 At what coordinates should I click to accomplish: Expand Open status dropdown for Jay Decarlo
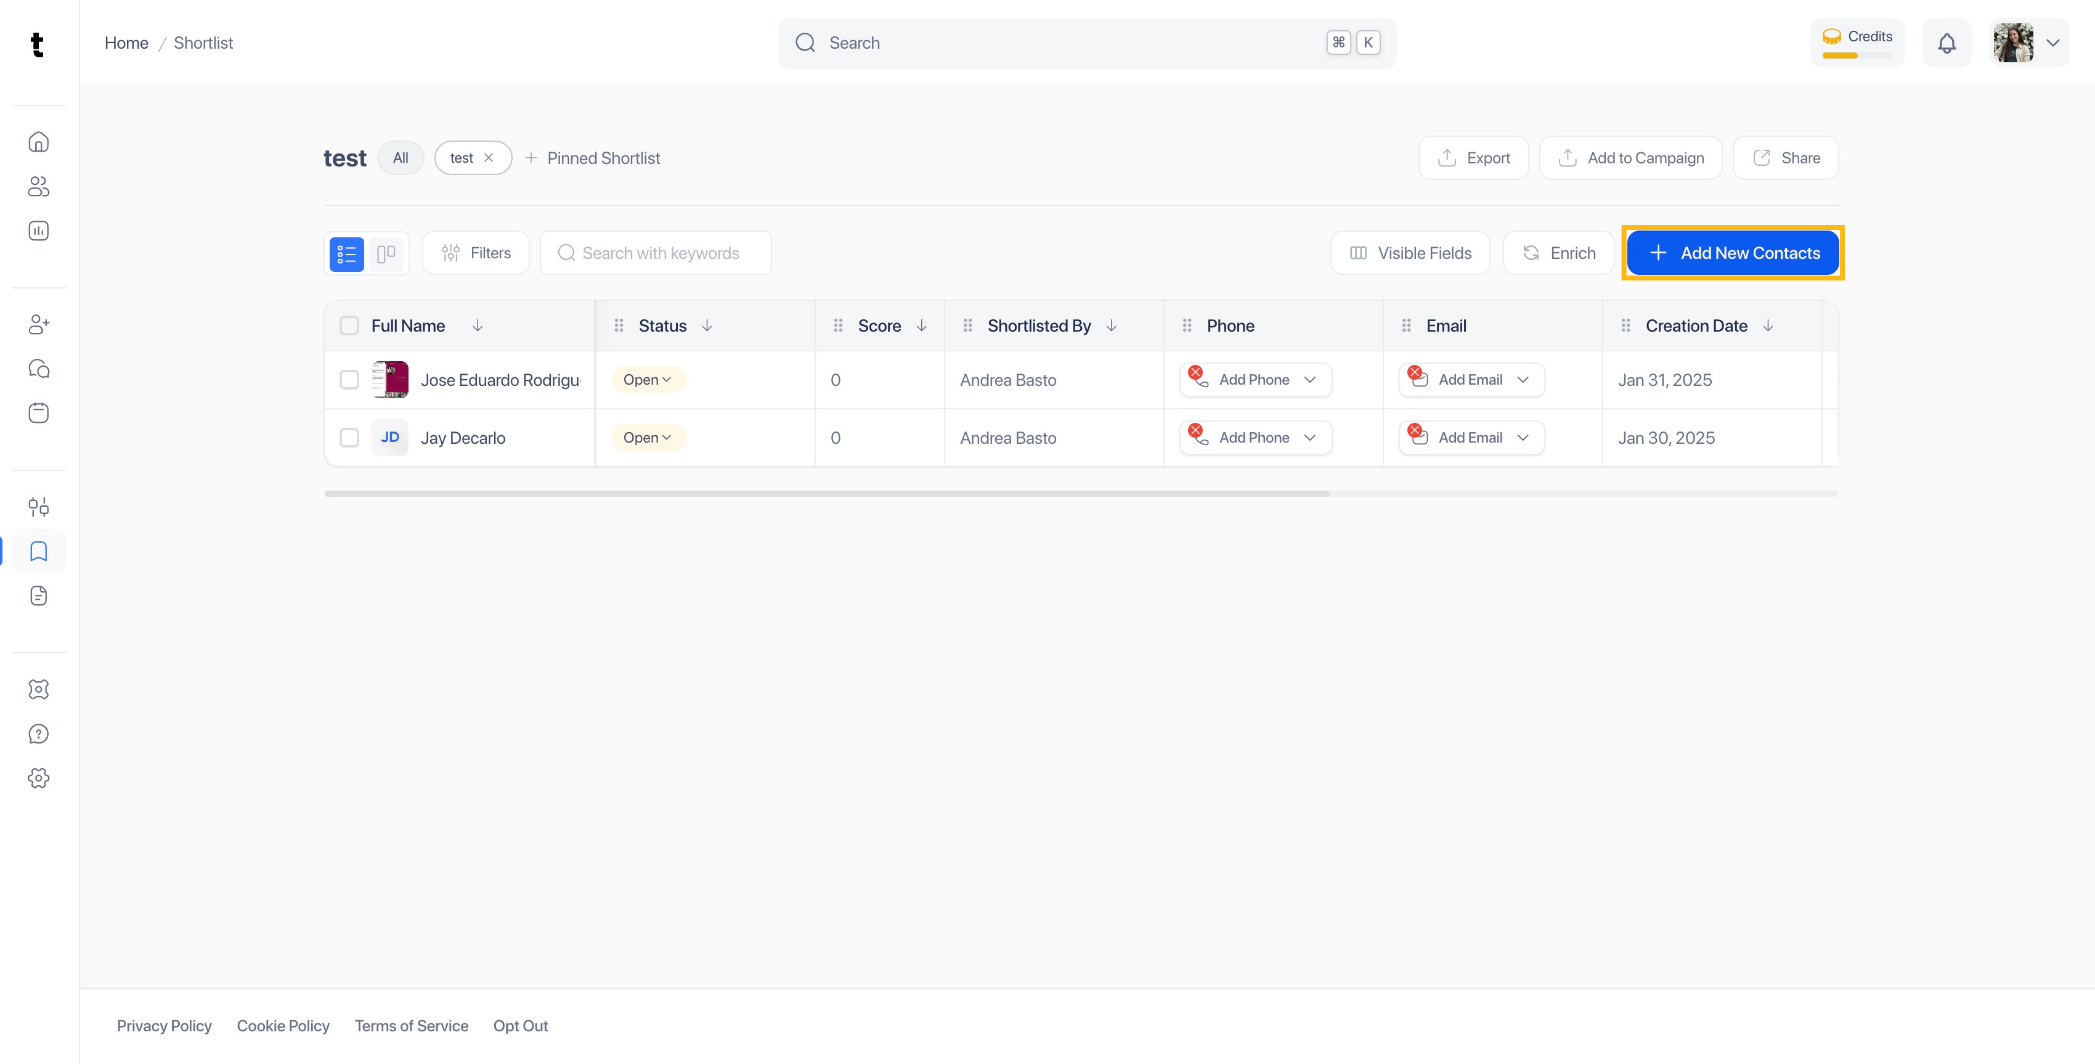coord(648,438)
